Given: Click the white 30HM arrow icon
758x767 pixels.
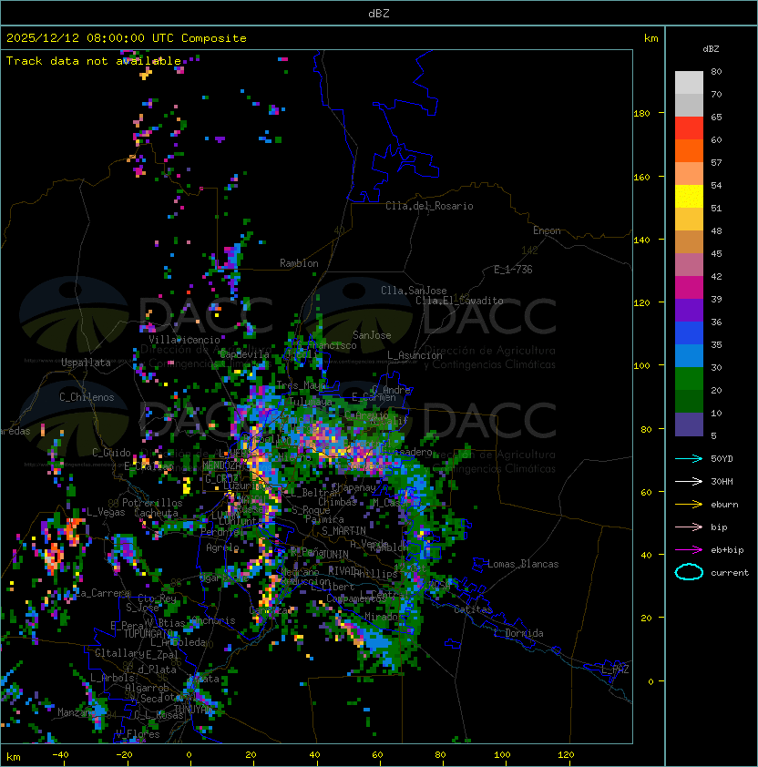Looking at the screenshot, I should pyautogui.click(x=689, y=481).
